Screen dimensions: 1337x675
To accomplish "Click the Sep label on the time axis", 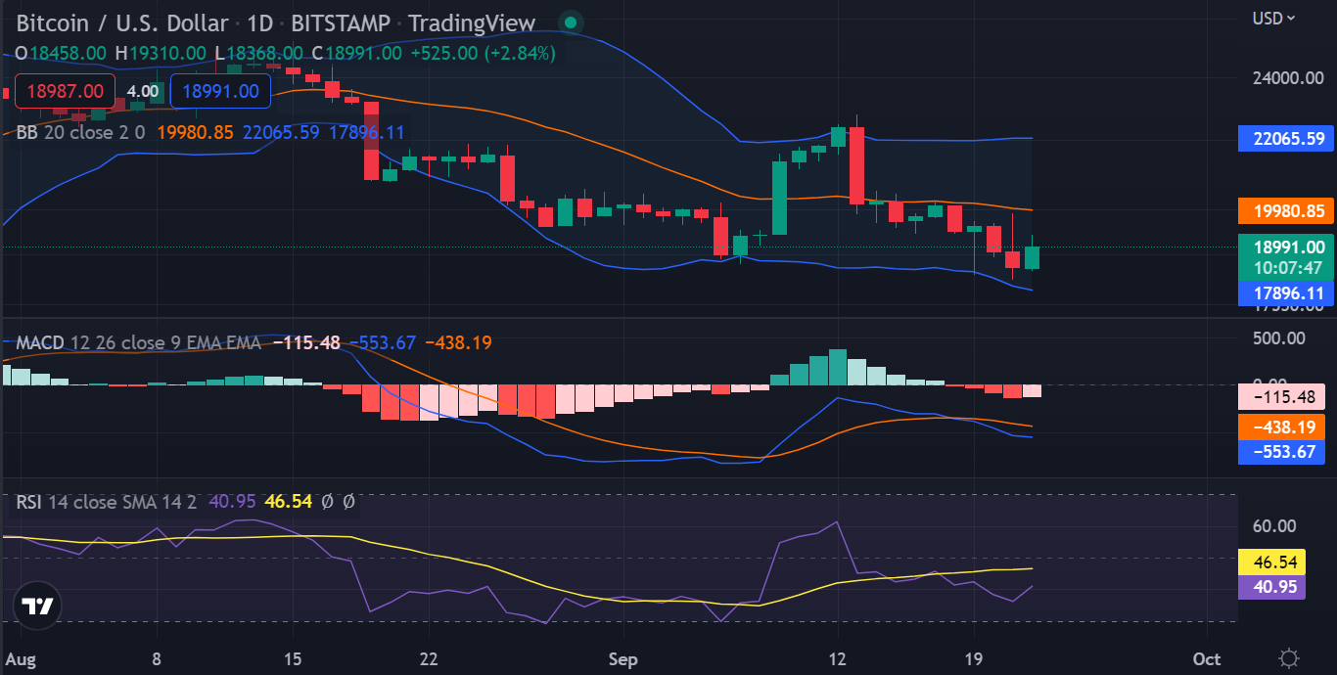I will tap(622, 659).
